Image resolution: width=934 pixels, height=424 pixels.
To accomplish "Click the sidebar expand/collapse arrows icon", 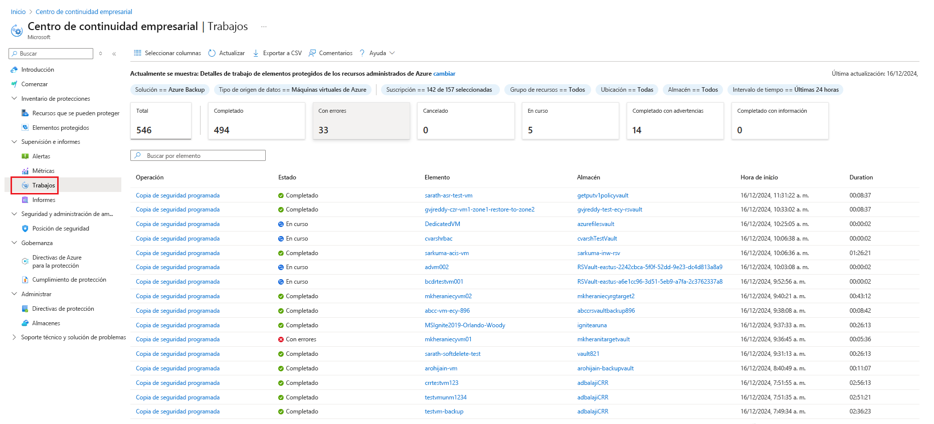I will 101,54.
